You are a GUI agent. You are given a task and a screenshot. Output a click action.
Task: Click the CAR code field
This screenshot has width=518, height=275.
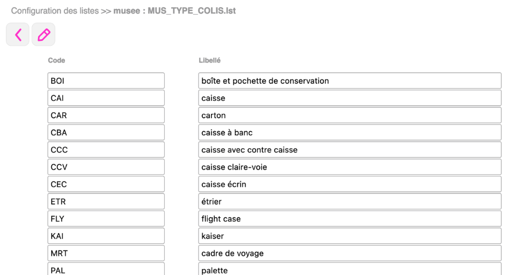tap(106, 115)
